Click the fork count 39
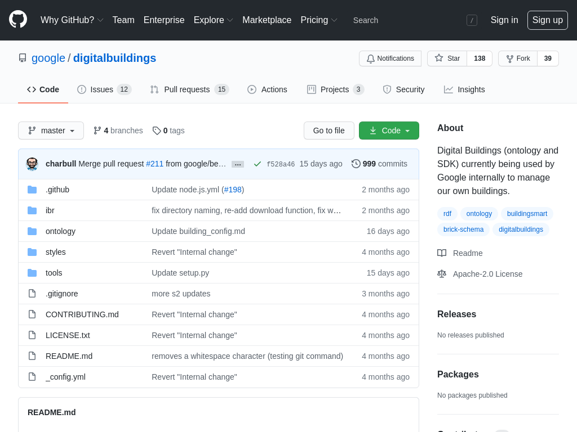 point(548,58)
